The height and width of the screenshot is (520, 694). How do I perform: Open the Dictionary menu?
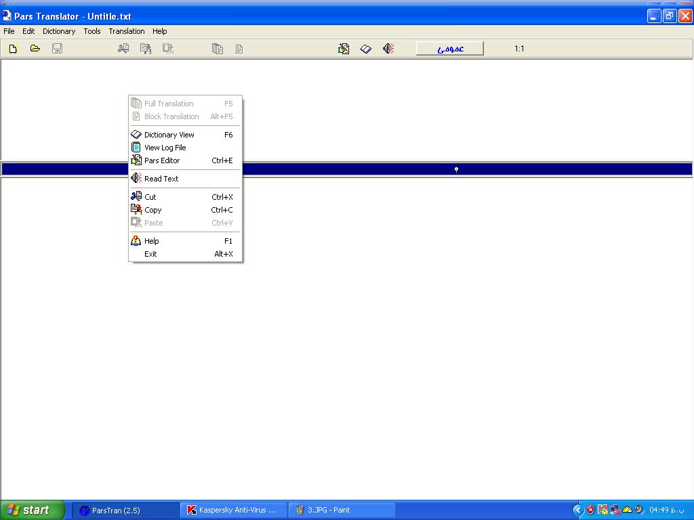tap(59, 31)
